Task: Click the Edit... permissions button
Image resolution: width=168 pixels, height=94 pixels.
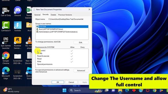Action: [81, 42]
